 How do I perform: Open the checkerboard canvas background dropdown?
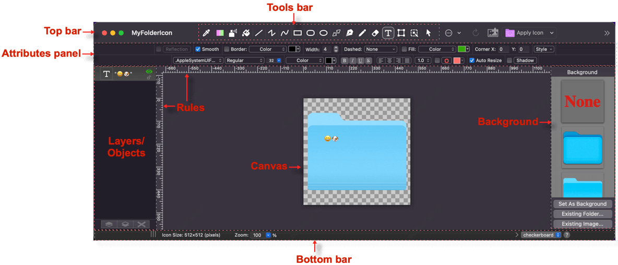pyautogui.click(x=541, y=235)
